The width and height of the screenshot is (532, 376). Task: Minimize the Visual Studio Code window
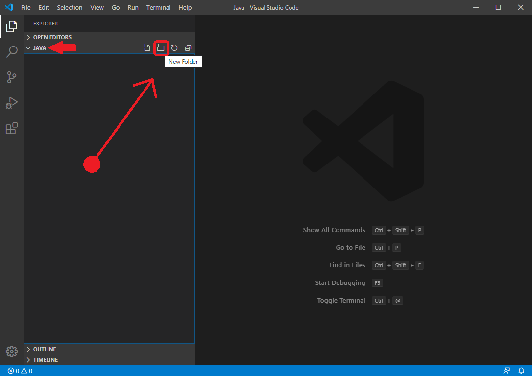click(476, 7)
